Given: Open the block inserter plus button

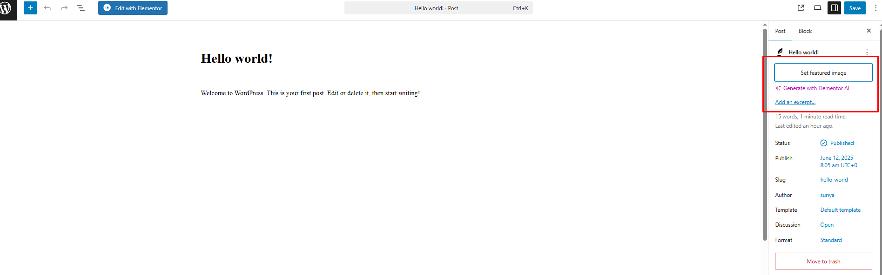Looking at the screenshot, I should pyautogui.click(x=30, y=8).
